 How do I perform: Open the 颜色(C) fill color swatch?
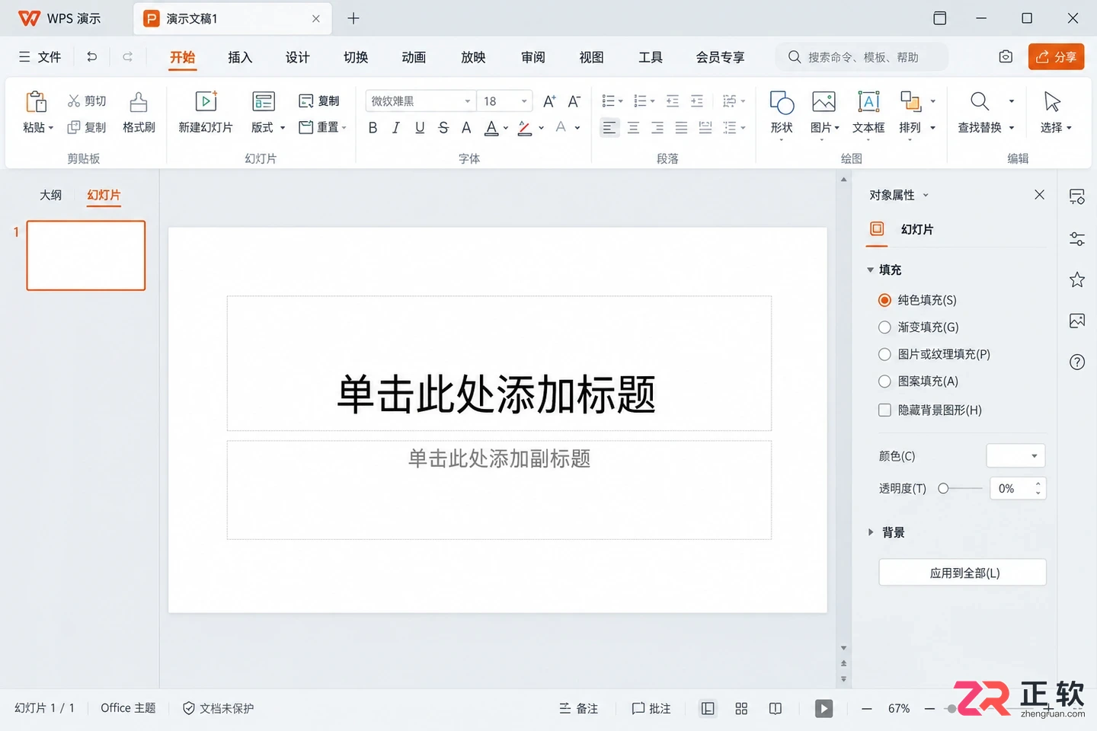[x=1015, y=456]
